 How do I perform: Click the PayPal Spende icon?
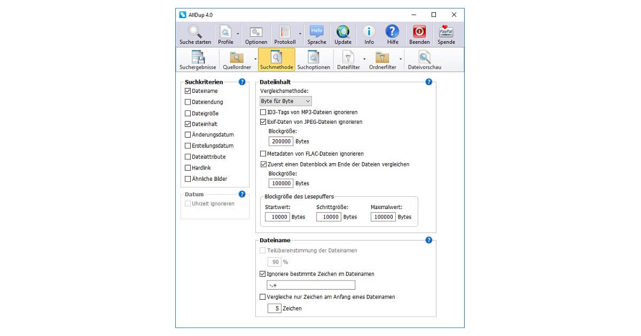click(446, 32)
